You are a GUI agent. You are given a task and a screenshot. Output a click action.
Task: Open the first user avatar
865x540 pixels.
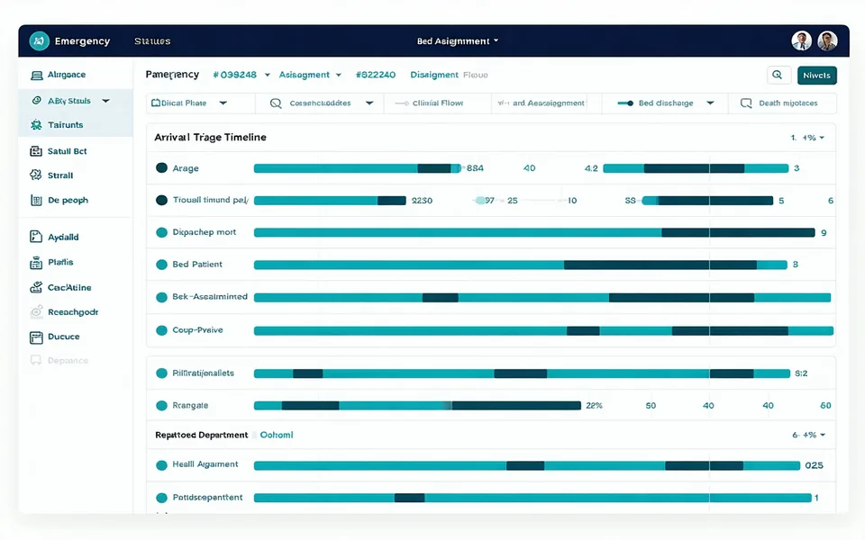[x=802, y=40]
